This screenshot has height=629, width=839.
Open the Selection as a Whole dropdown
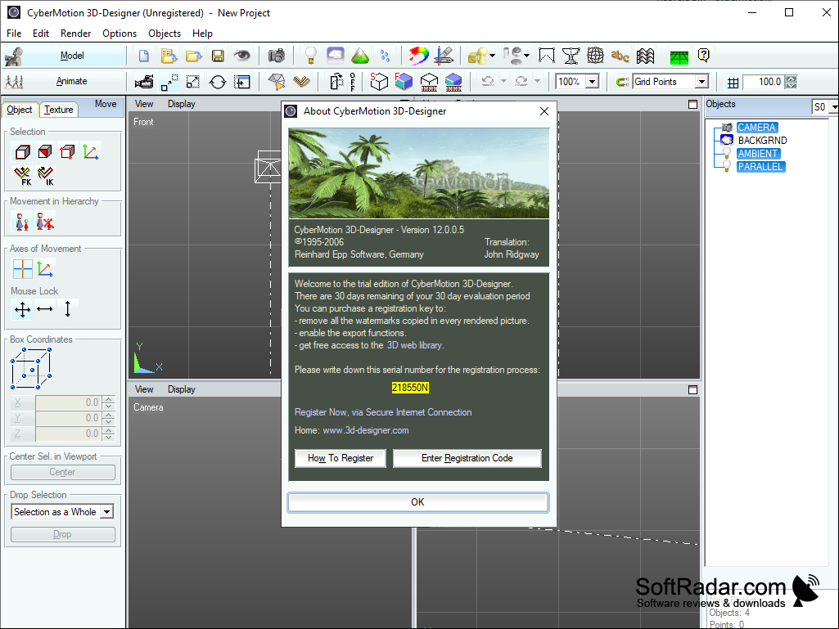point(107,512)
